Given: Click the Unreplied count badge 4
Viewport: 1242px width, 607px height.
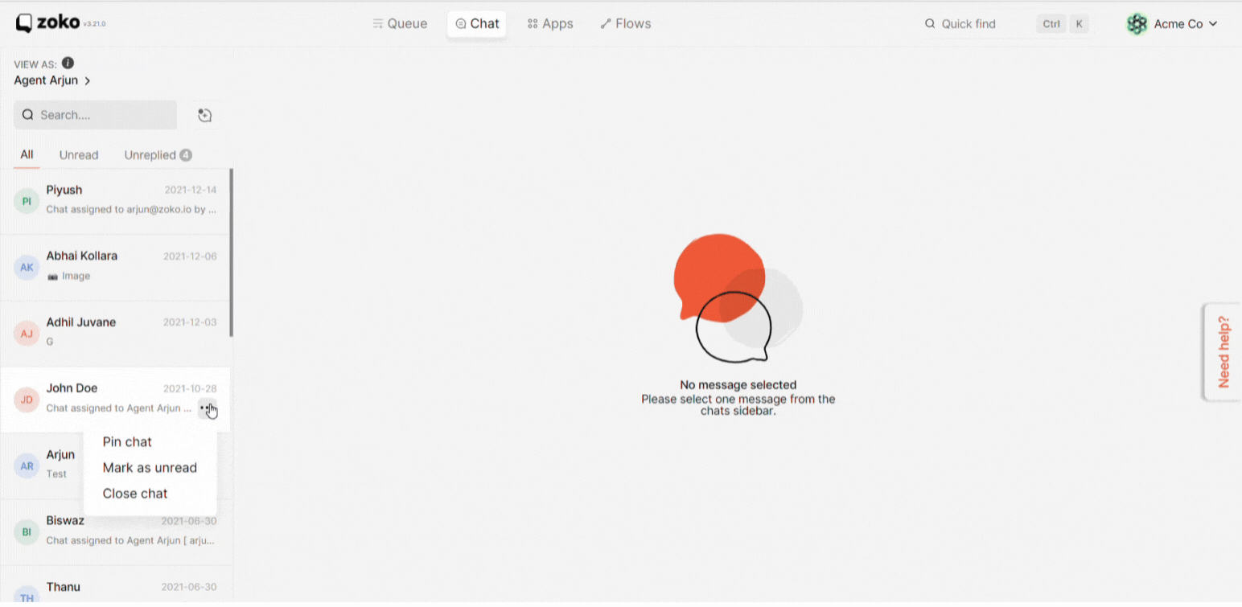Looking at the screenshot, I should [x=186, y=155].
